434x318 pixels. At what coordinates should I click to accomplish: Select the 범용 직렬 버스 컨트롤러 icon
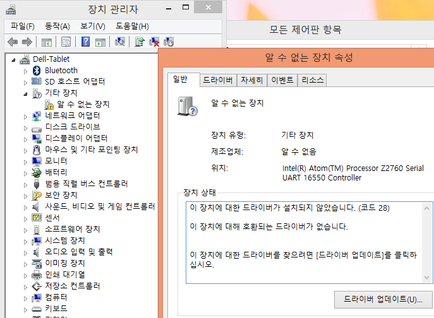tap(37, 184)
